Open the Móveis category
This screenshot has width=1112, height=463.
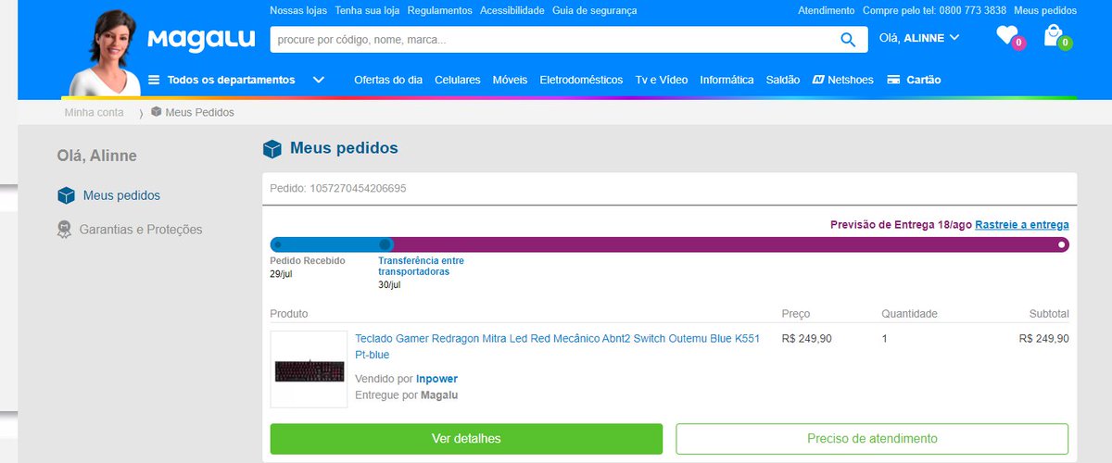pos(511,80)
